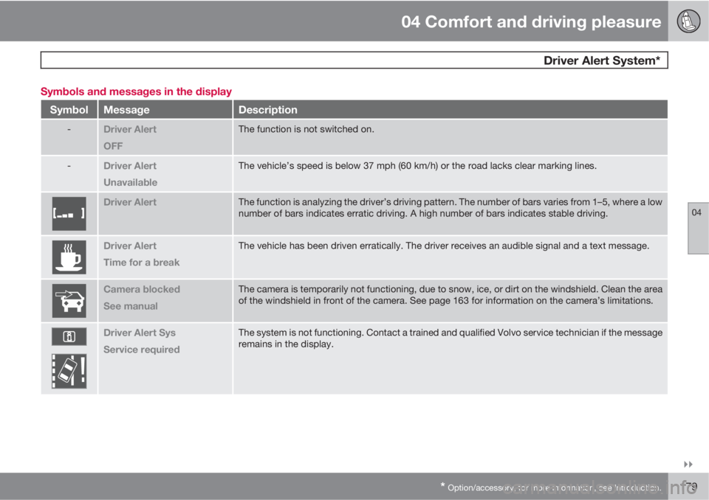The image size is (709, 500).
Task: Click 'The function is not switched on.'
Action: click(306, 129)
